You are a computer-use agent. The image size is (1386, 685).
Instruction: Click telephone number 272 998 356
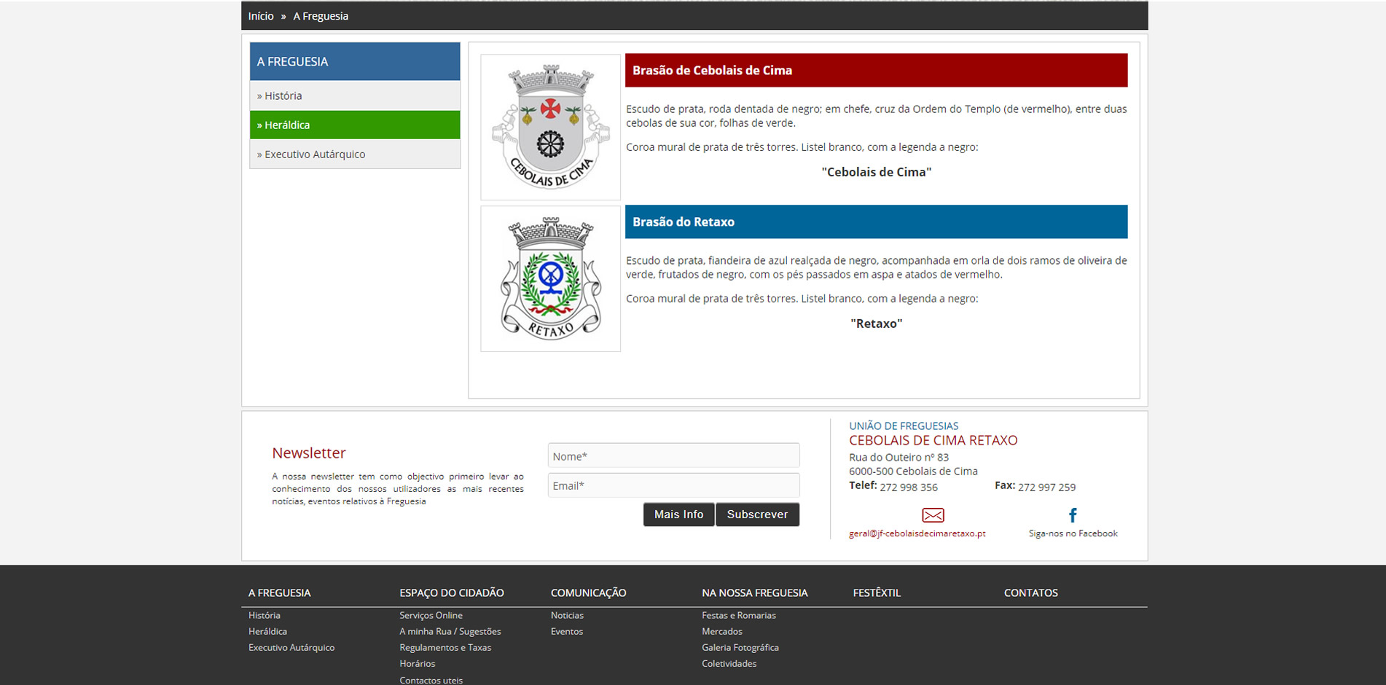909,488
